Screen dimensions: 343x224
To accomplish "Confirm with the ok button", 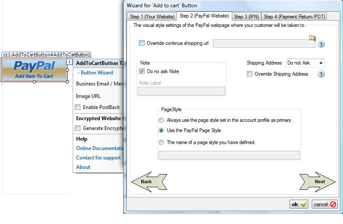I will coord(299,204).
